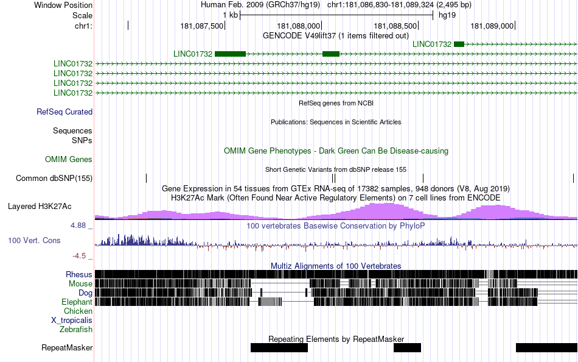Click the OMIM Genes track label

pos(69,159)
